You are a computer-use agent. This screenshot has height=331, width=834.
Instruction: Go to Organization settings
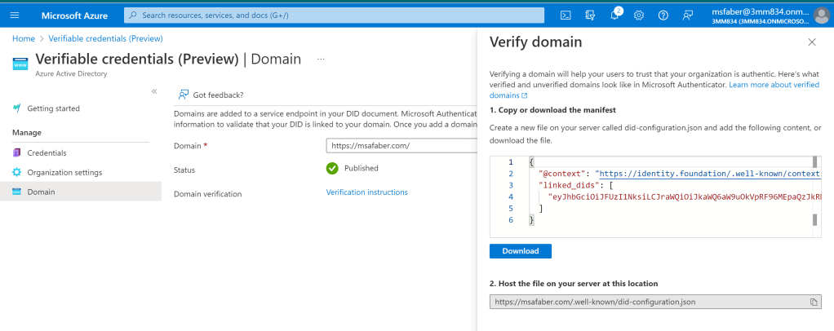click(64, 172)
